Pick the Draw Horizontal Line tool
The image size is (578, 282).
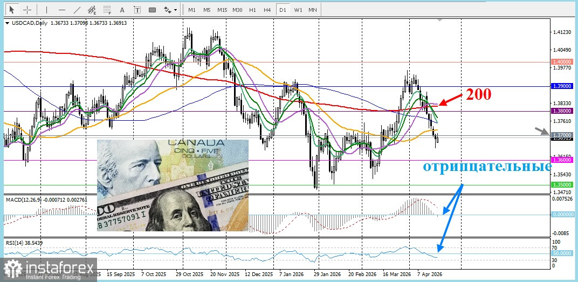[x=62, y=10]
